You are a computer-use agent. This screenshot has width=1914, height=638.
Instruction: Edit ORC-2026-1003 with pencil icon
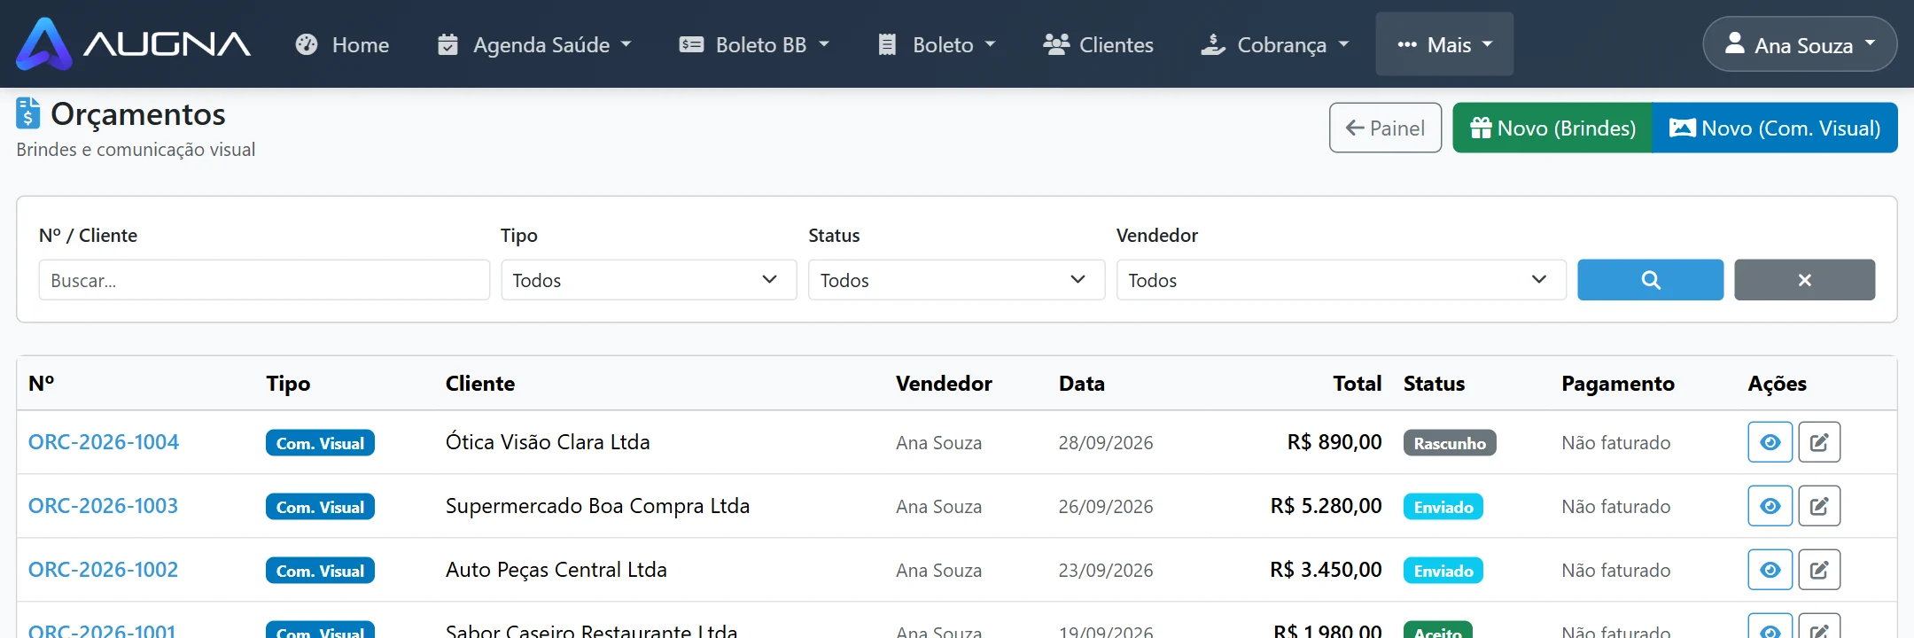pyautogui.click(x=1819, y=506)
